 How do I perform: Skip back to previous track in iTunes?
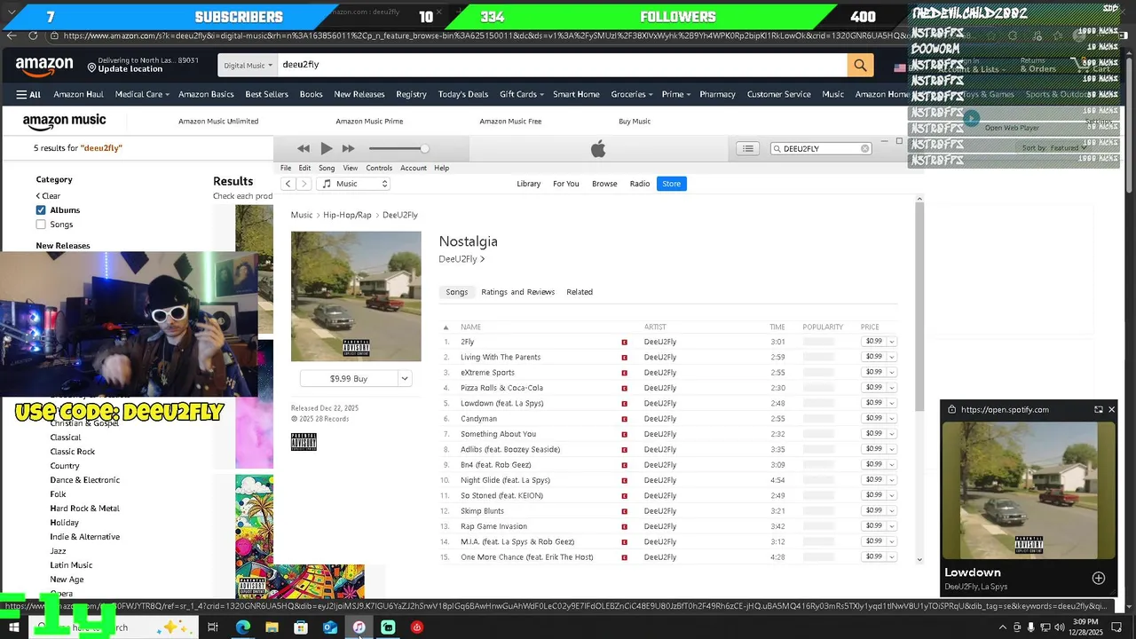pos(304,148)
